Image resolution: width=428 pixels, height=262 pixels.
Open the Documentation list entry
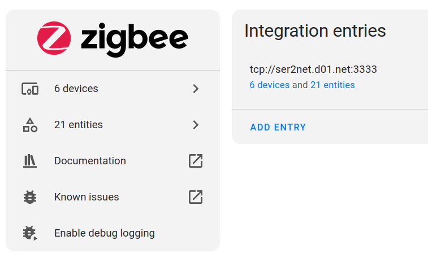click(113, 161)
